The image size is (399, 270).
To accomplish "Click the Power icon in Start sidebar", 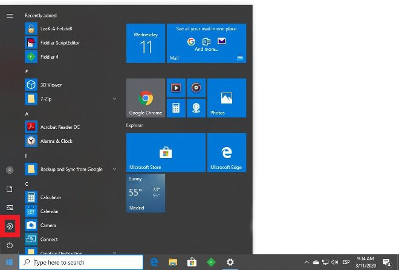I will 10,245.
